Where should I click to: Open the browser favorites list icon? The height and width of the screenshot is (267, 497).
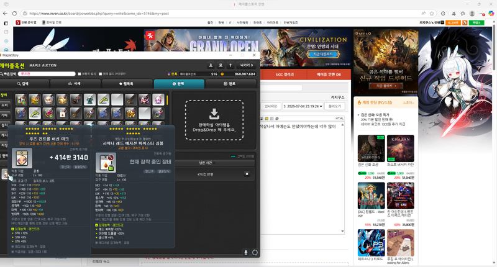463,13
